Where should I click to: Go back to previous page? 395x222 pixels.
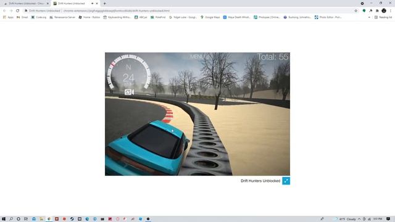(x=4, y=10)
